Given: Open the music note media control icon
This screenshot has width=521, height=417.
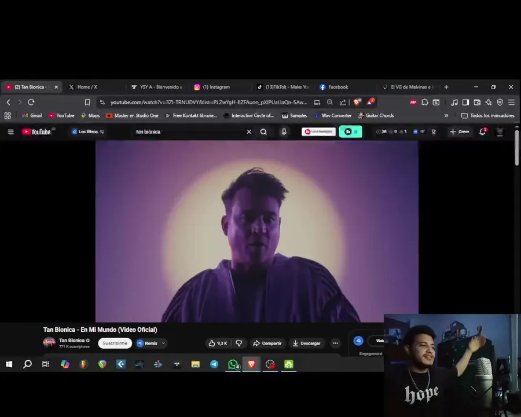Looking at the screenshot, I should pos(454,103).
